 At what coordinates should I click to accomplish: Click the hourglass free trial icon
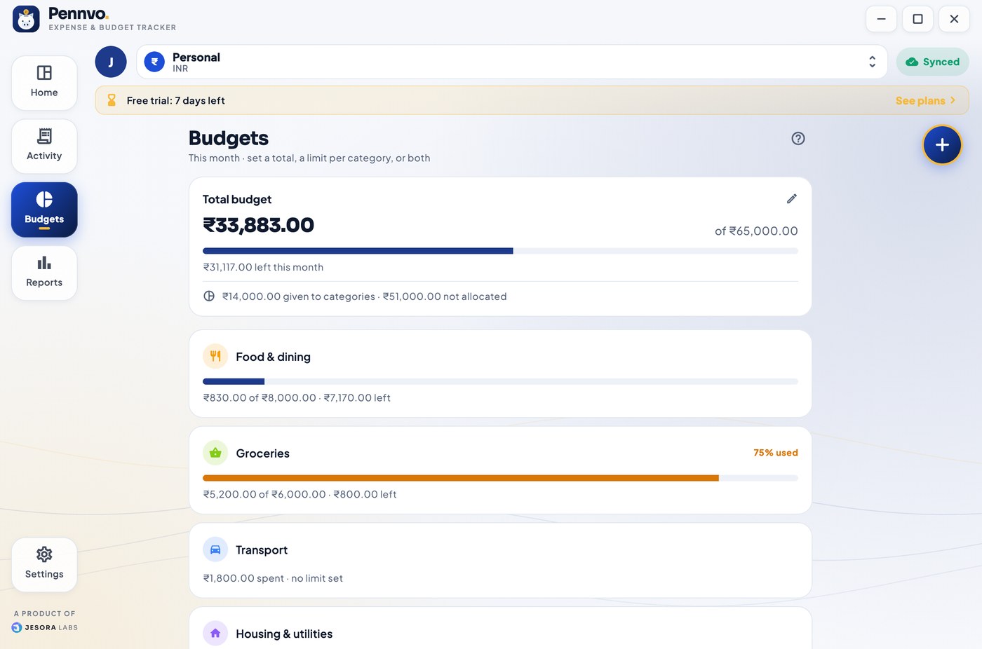point(112,100)
